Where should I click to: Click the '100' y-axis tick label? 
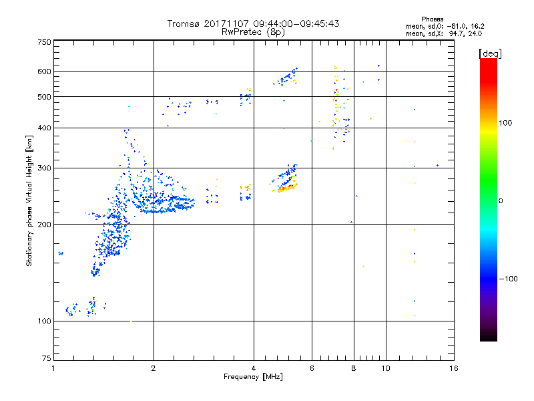44,321
